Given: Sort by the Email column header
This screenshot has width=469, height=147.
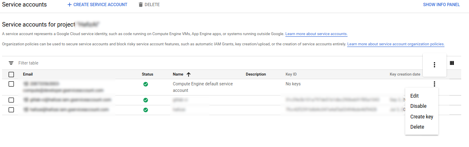Looking at the screenshot, I should tap(28, 74).
